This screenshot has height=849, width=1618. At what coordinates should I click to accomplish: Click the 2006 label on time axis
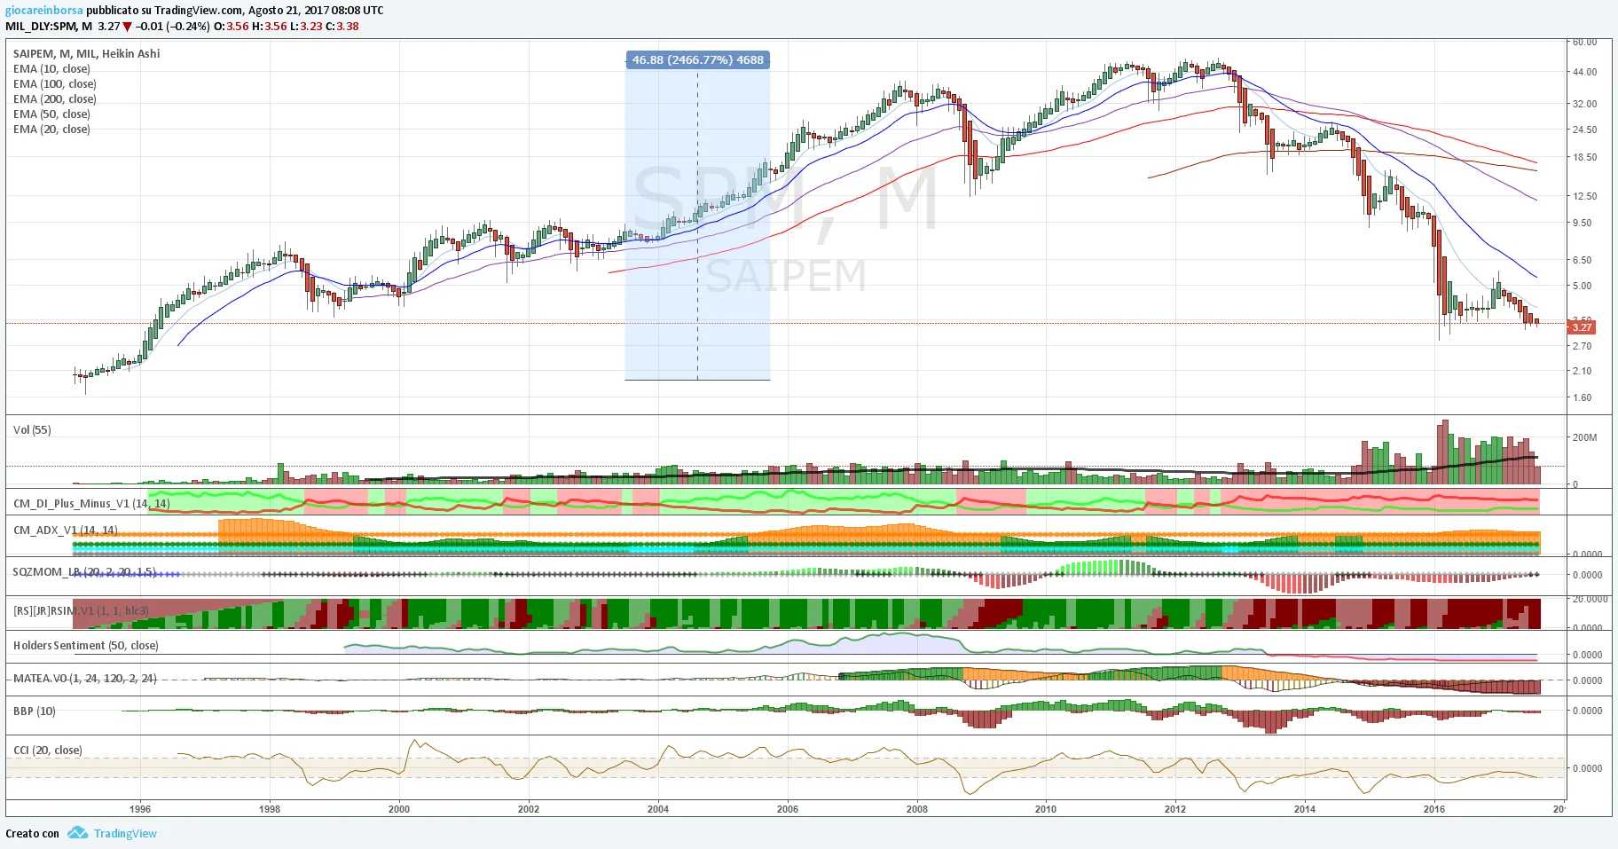click(788, 808)
